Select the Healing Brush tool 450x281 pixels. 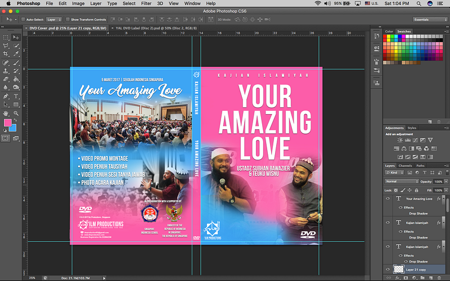tap(6, 62)
